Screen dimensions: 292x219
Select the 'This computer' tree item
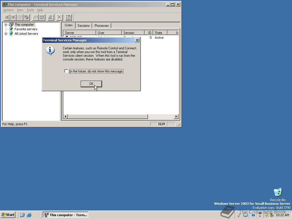click(x=24, y=25)
